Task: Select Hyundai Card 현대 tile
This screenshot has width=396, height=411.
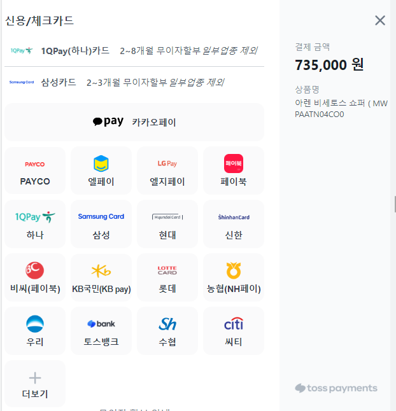Action: 167,224
